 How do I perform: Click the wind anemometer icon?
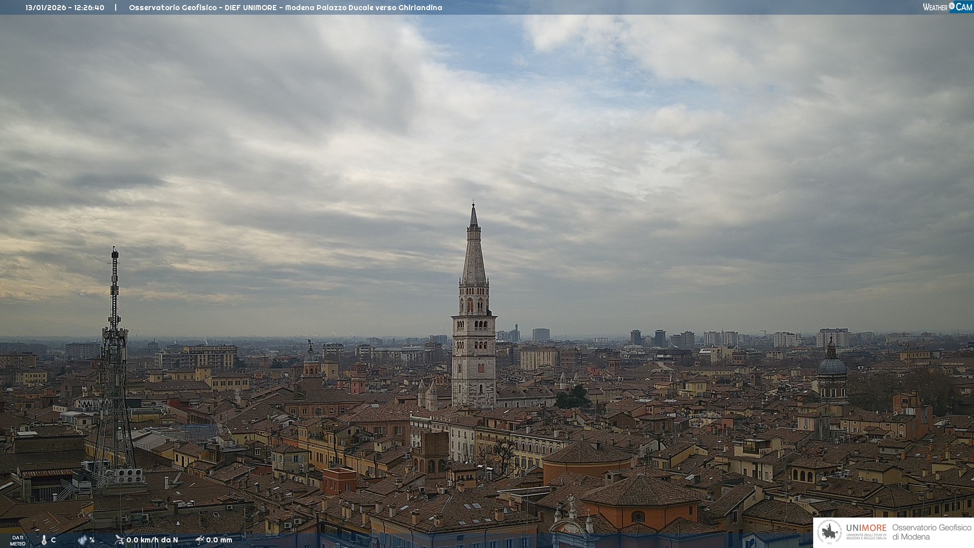(x=119, y=540)
